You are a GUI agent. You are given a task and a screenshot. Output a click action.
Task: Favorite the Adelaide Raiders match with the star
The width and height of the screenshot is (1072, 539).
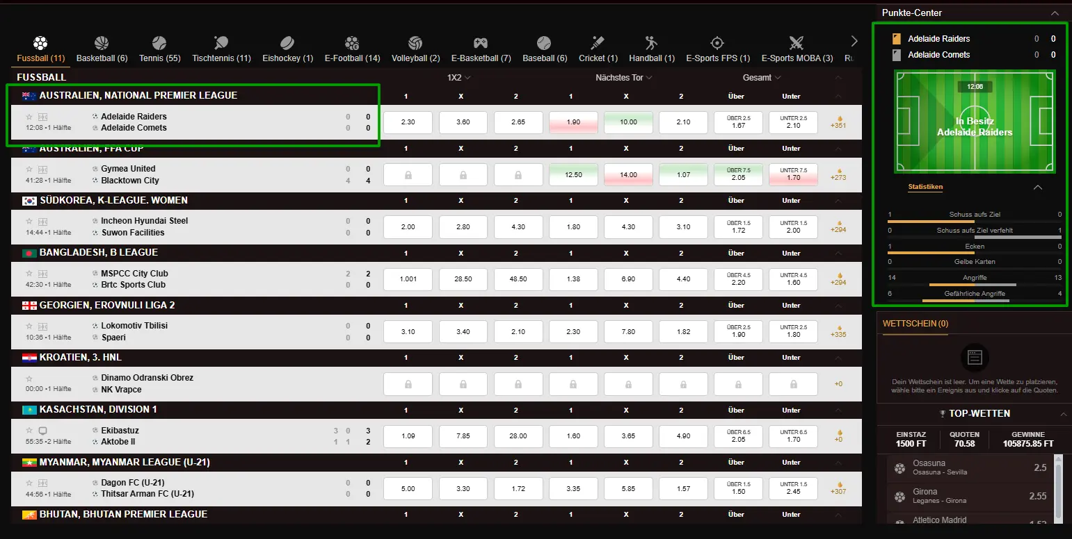pos(29,117)
